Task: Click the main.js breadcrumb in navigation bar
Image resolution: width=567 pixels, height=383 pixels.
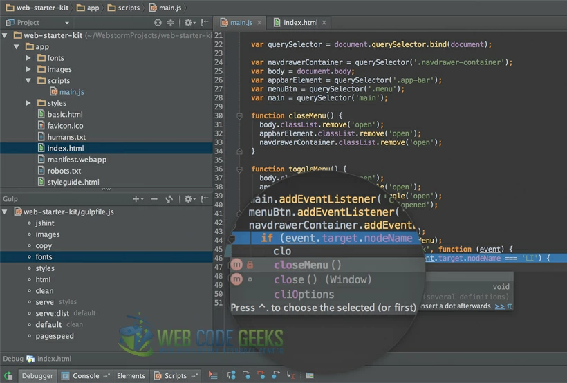Action: click(166, 8)
